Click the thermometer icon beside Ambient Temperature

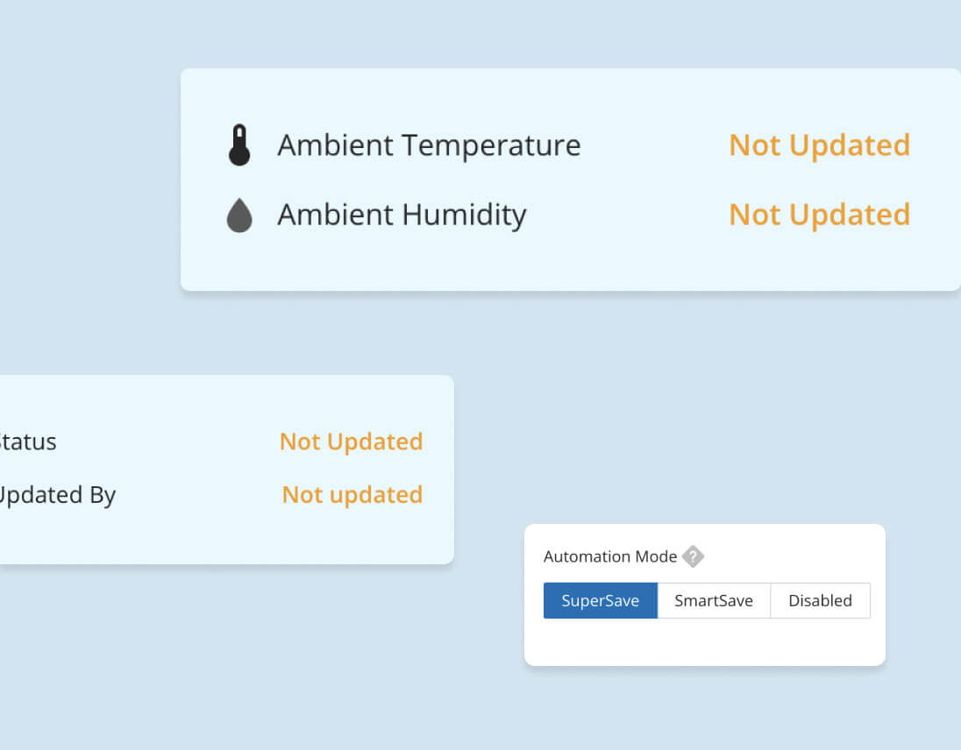click(x=239, y=145)
